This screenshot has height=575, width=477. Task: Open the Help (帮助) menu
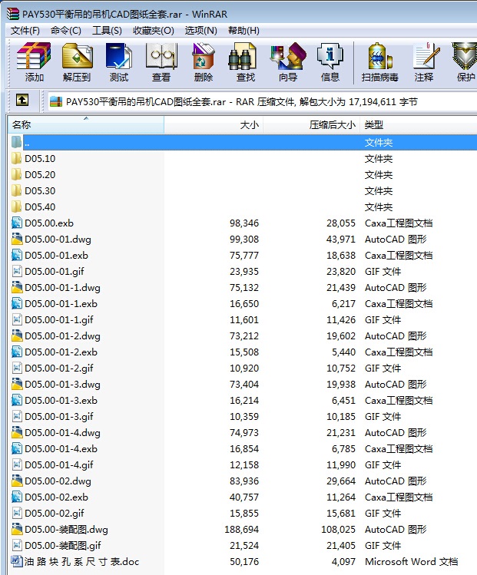(x=243, y=31)
